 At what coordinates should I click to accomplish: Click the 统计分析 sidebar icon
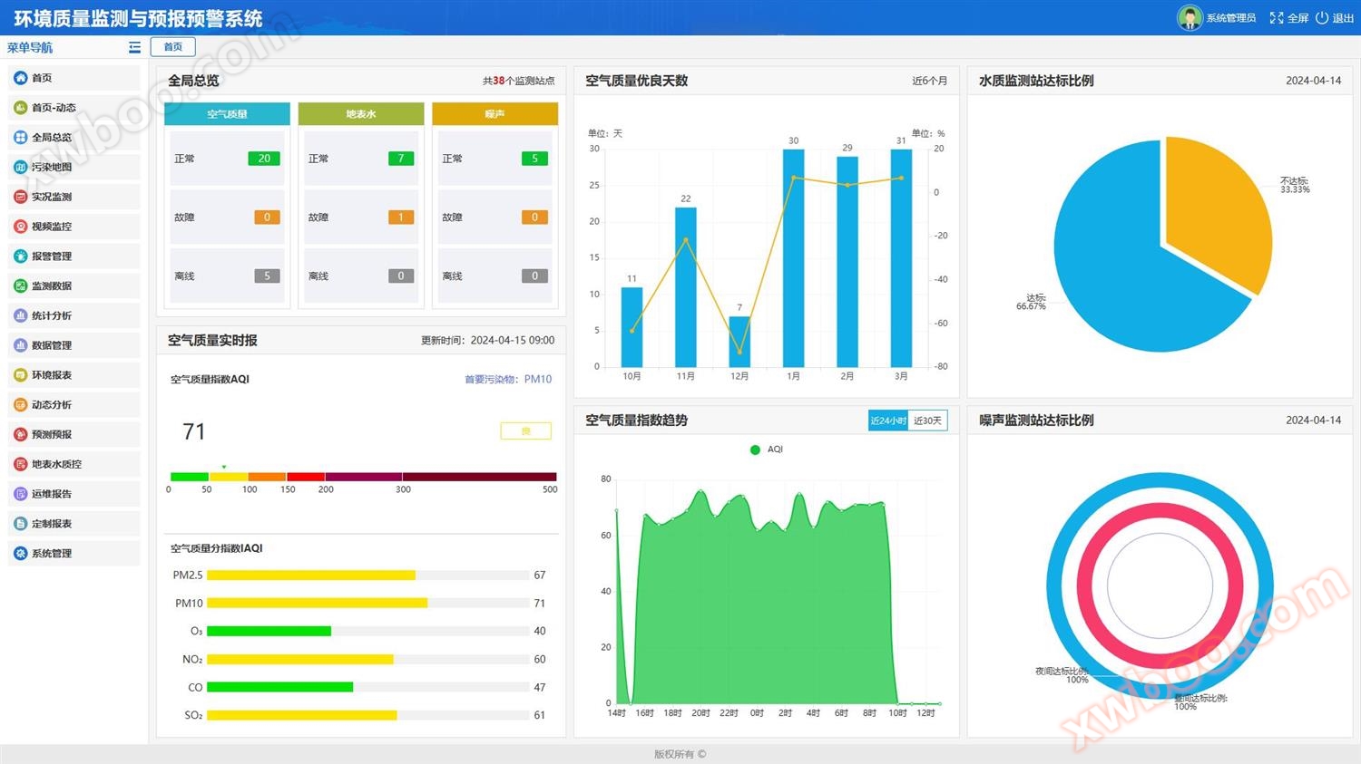(20, 315)
